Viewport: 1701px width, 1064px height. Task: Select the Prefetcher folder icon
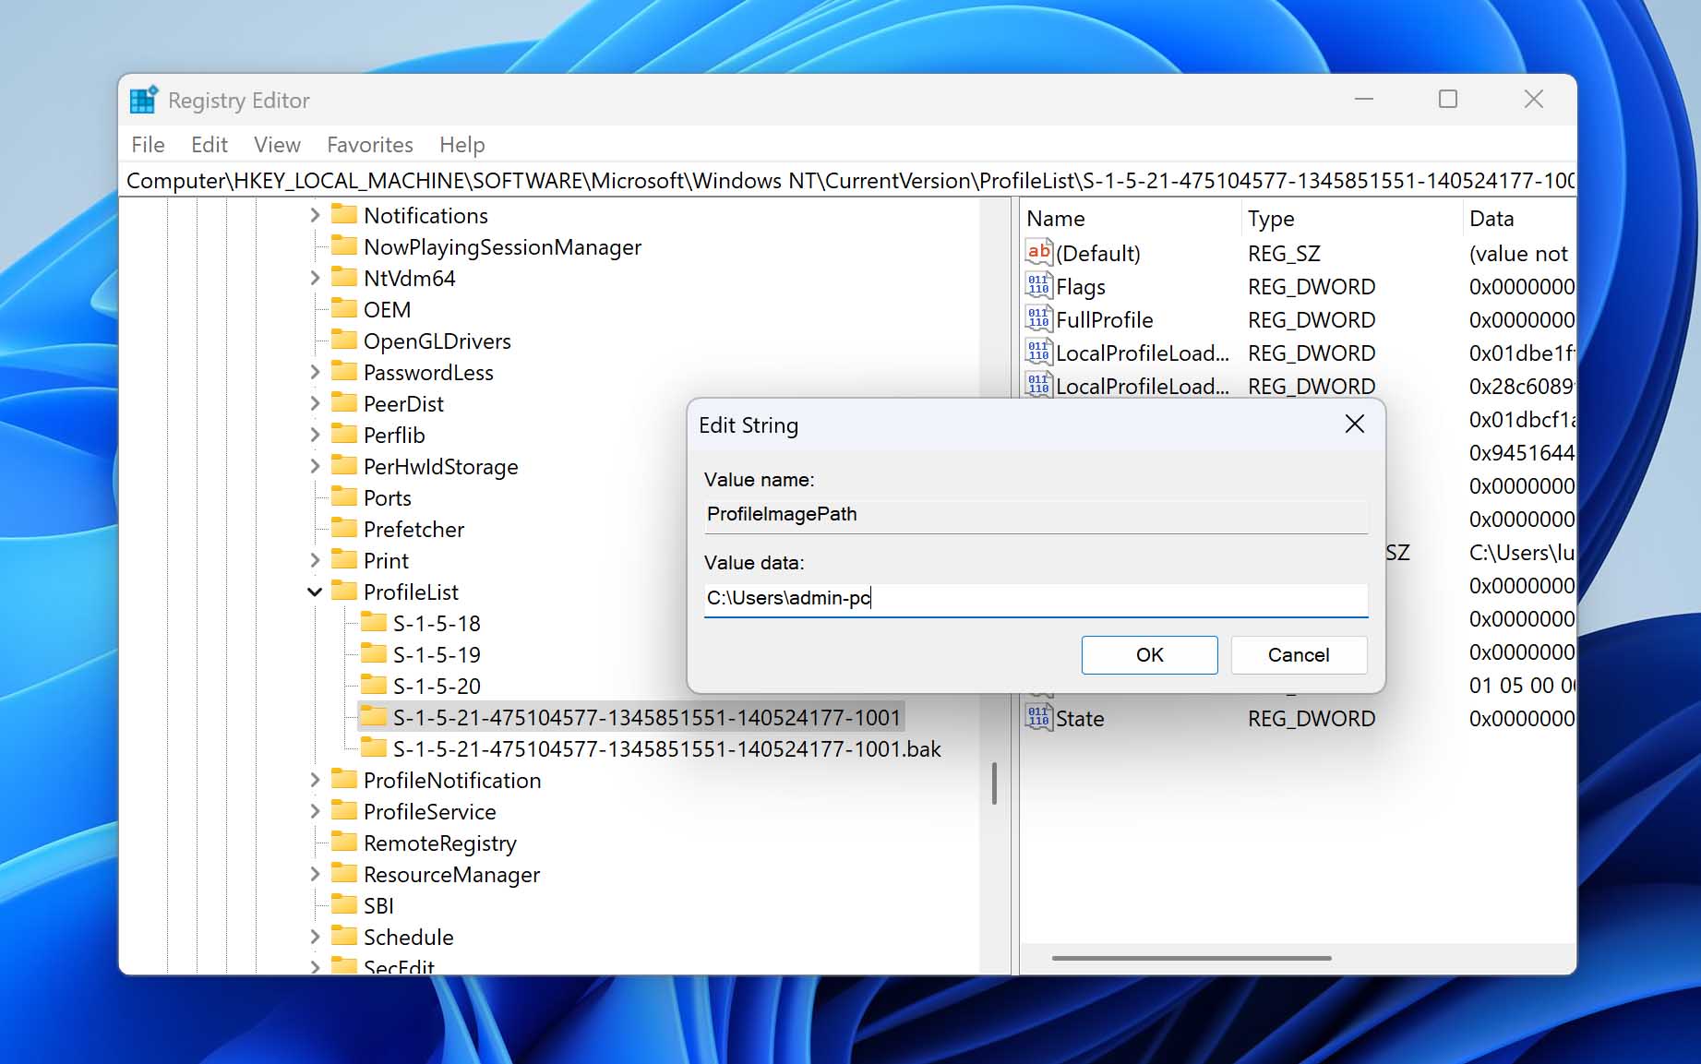pyautogui.click(x=344, y=528)
